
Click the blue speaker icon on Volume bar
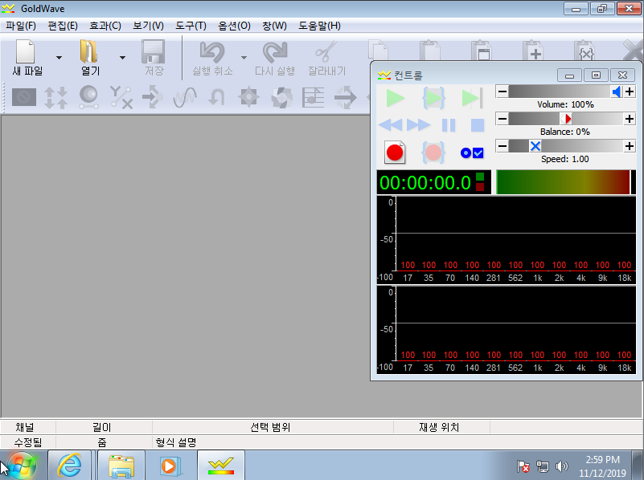[617, 92]
